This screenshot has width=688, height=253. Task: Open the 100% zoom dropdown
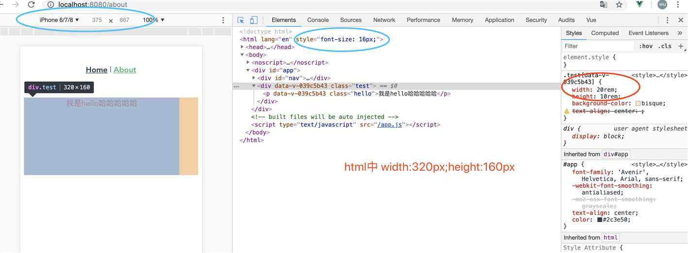point(153,20)
